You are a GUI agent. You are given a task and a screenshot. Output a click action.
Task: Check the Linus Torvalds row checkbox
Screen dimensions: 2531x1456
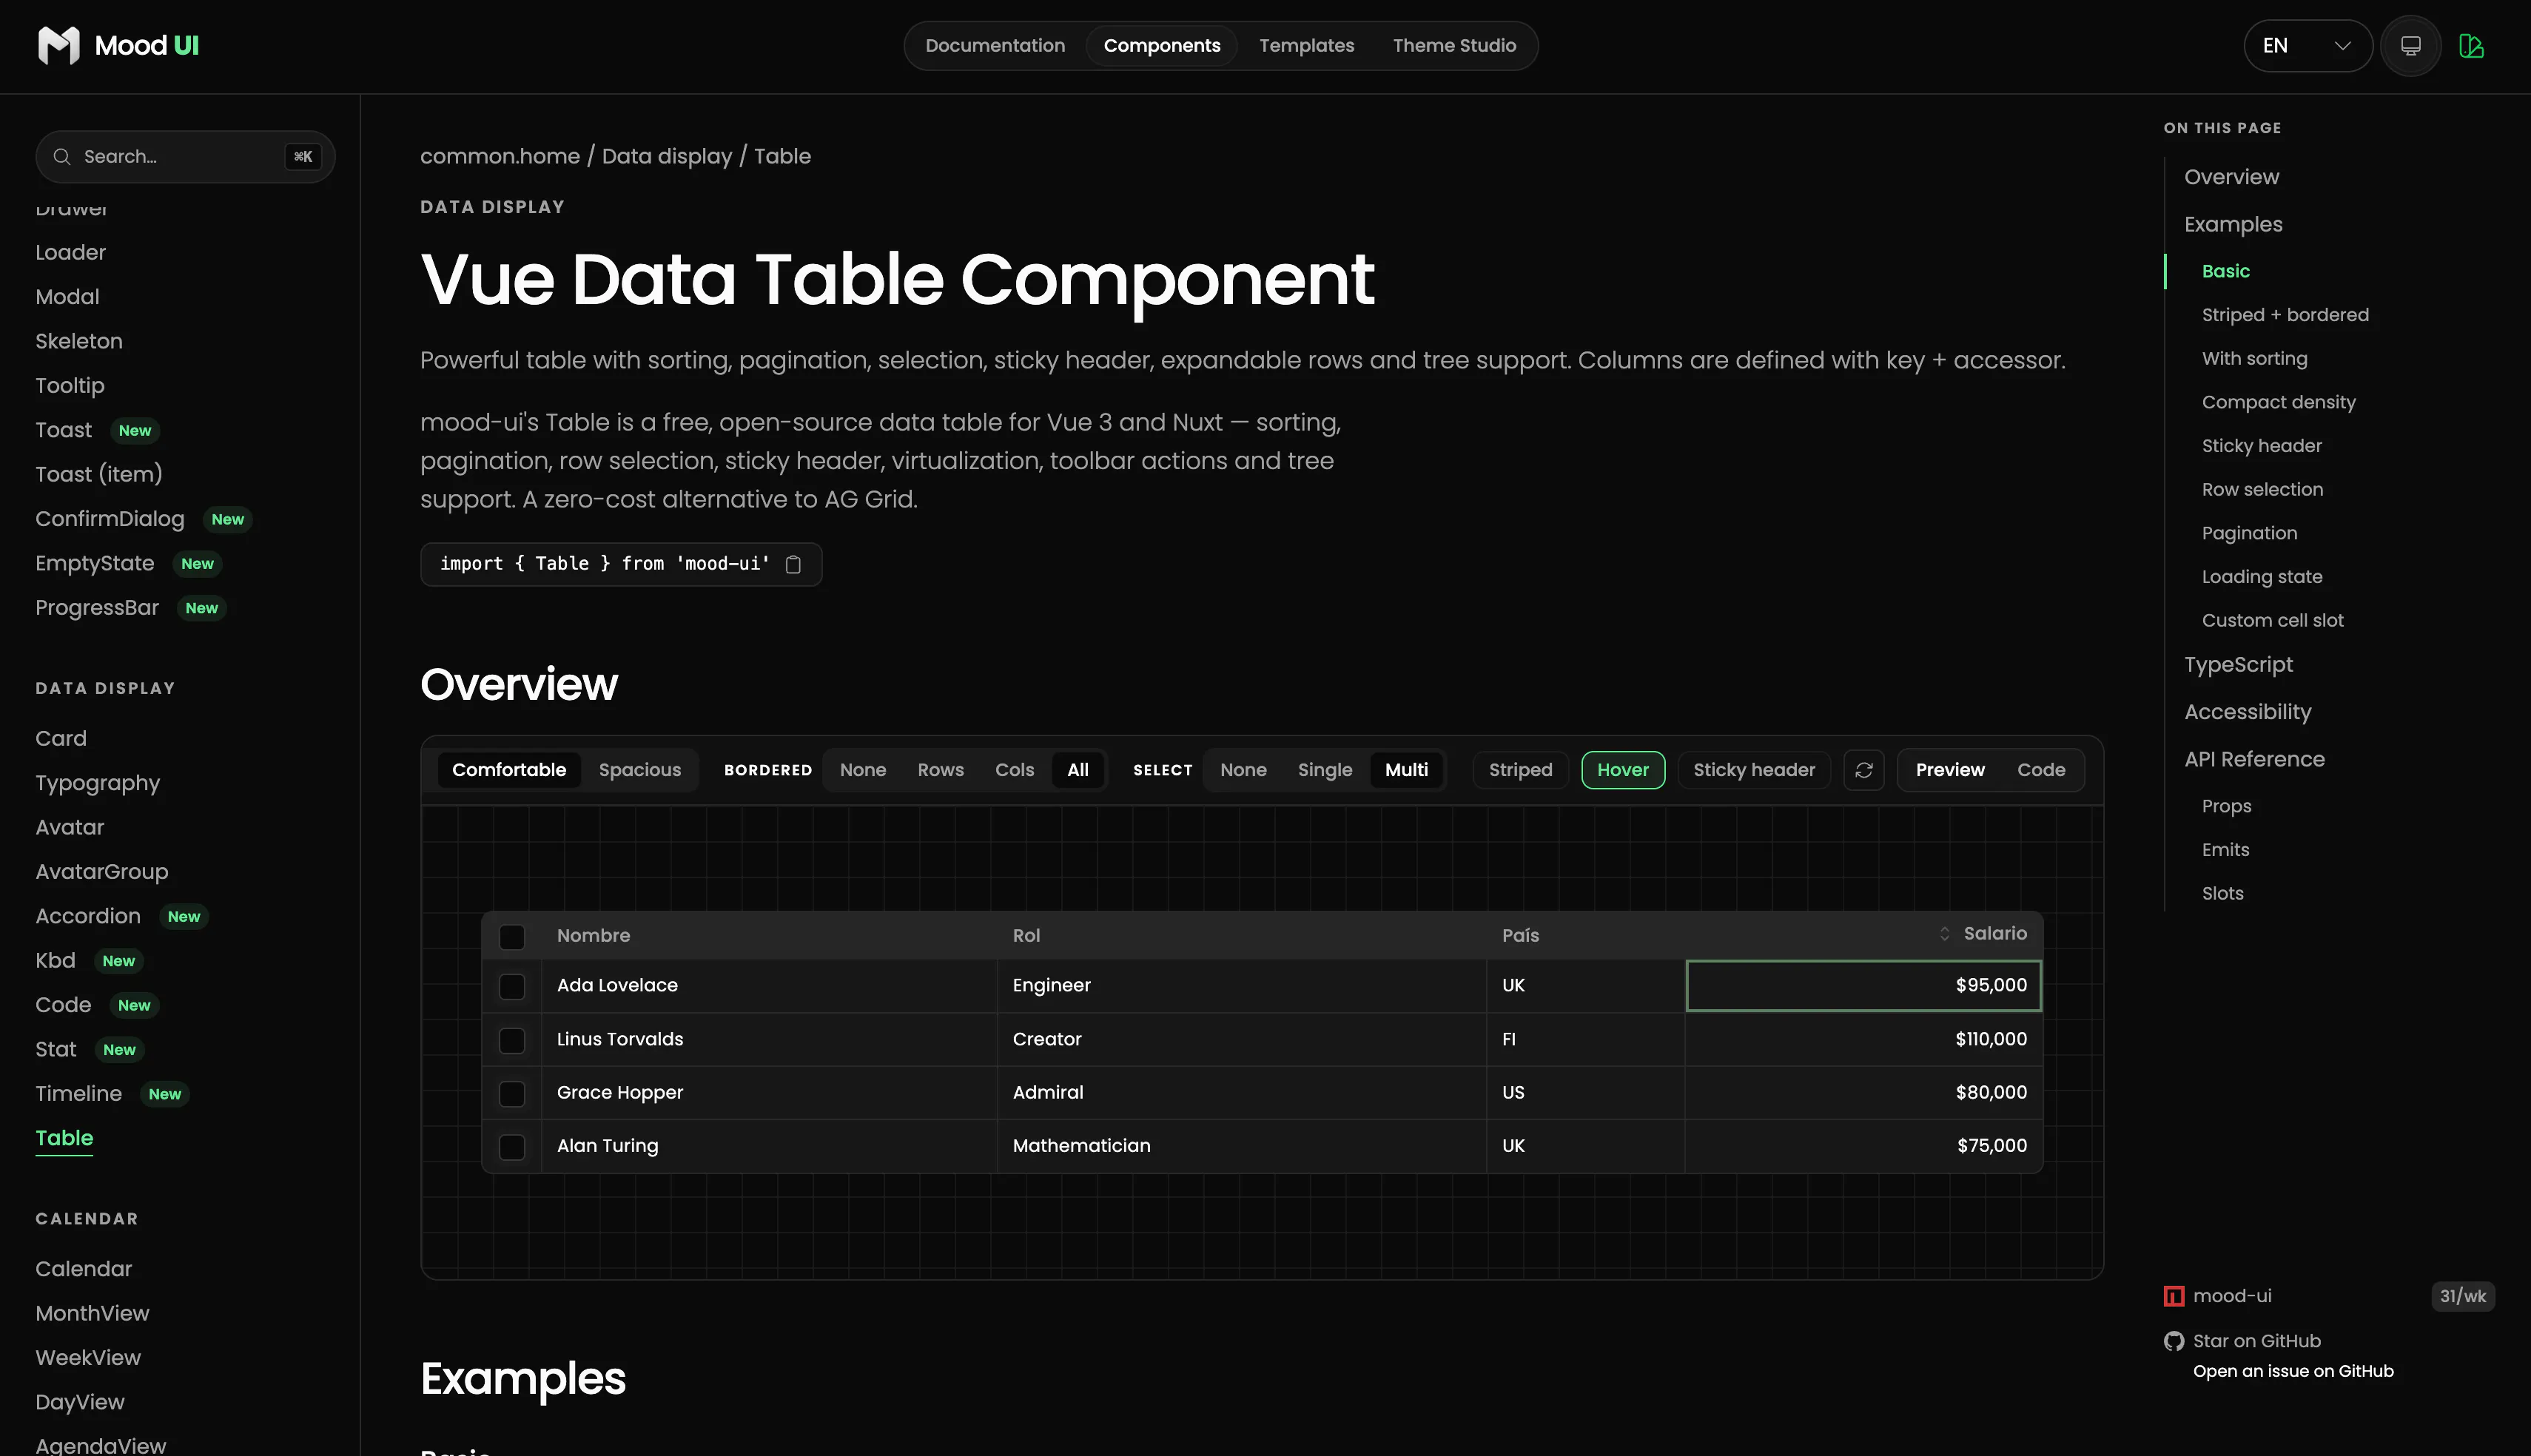512,1041
